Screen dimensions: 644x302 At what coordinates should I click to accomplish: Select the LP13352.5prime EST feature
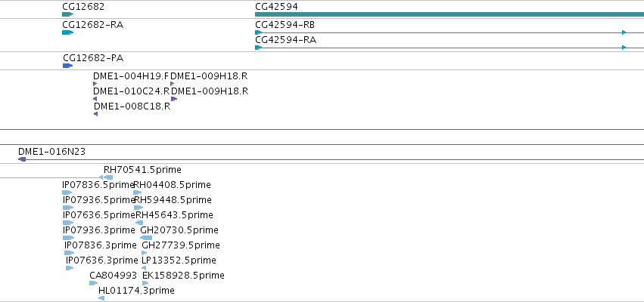[x=144, y=268]
